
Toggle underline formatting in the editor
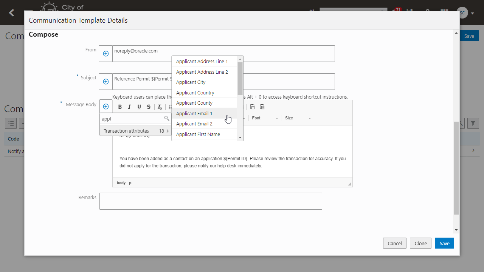pos(139,107)
